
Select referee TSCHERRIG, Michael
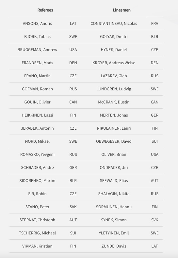(37, 233)
